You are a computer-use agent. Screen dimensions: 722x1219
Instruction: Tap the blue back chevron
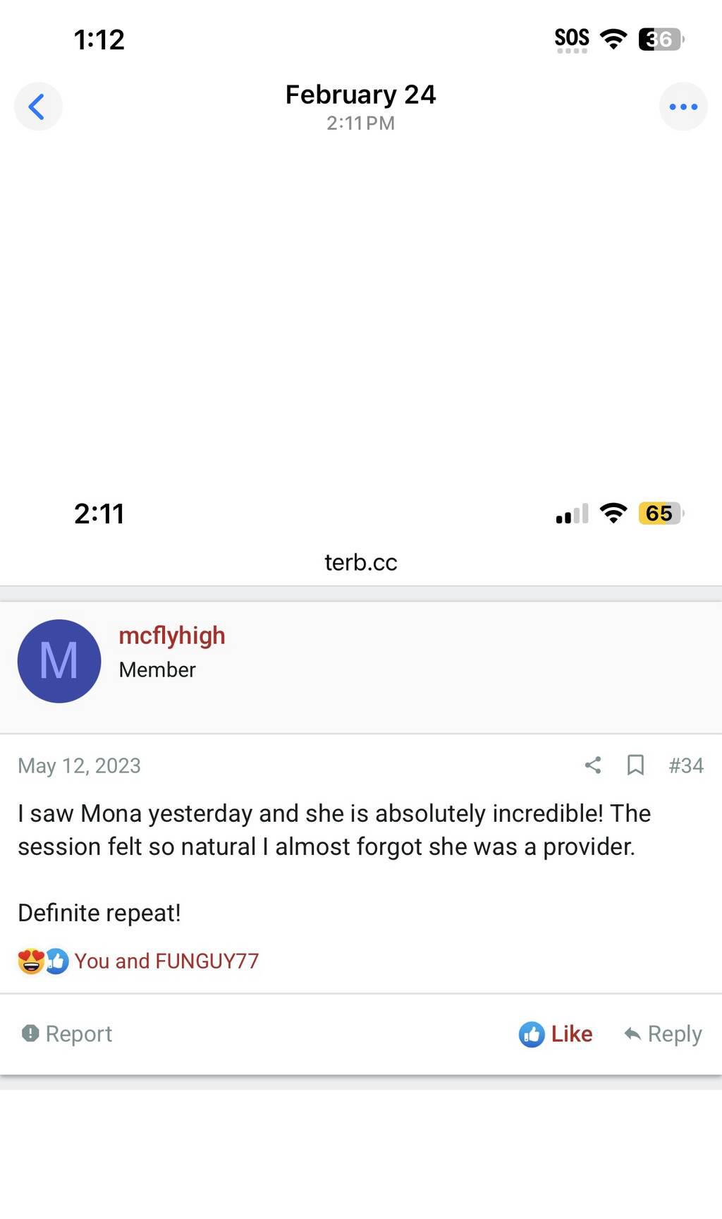click(37, 107)
